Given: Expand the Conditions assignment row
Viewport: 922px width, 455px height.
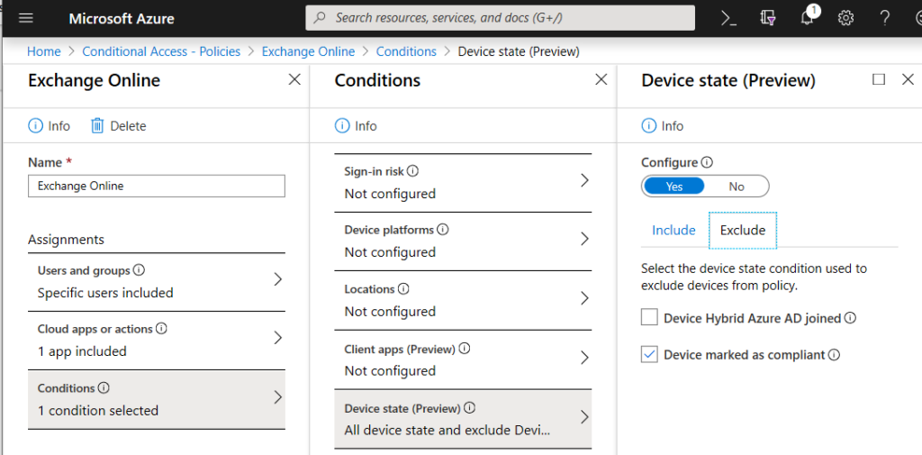Looking at the screenshot, I should [x=157, y=399].
